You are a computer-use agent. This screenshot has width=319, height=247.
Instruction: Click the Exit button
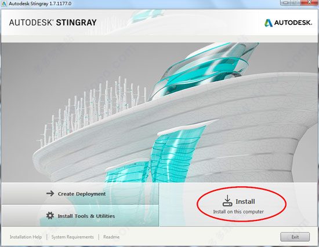pyautogui.click(x=295, y=237)
